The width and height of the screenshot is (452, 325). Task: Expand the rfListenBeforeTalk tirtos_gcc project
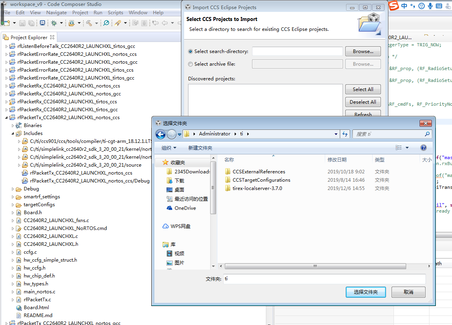[x=6, y=46]
